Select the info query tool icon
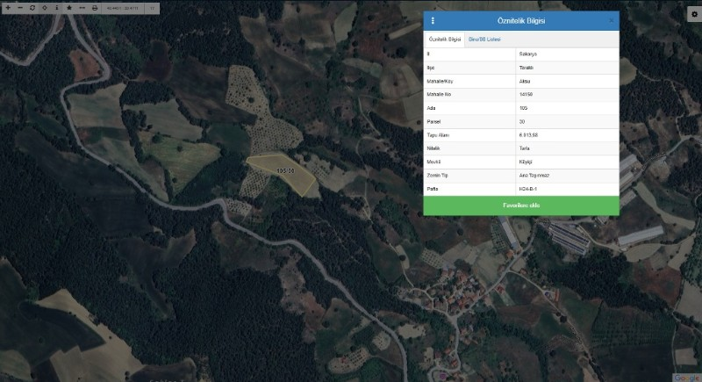This screenshot has height=382, width=702. [57, 7]
